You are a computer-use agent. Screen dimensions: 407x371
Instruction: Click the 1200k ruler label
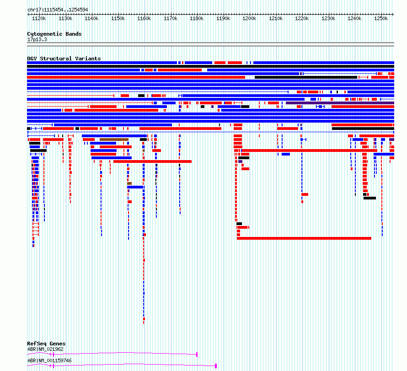(249, 18)
